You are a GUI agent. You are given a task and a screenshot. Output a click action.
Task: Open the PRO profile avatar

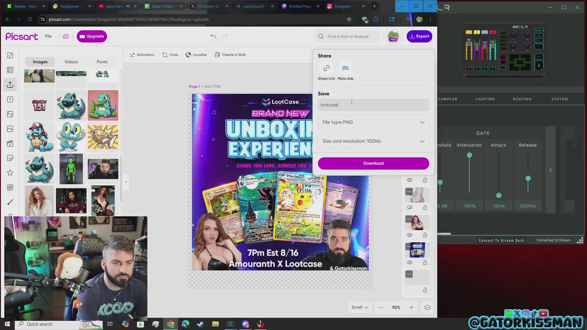[x=393, y=36]
